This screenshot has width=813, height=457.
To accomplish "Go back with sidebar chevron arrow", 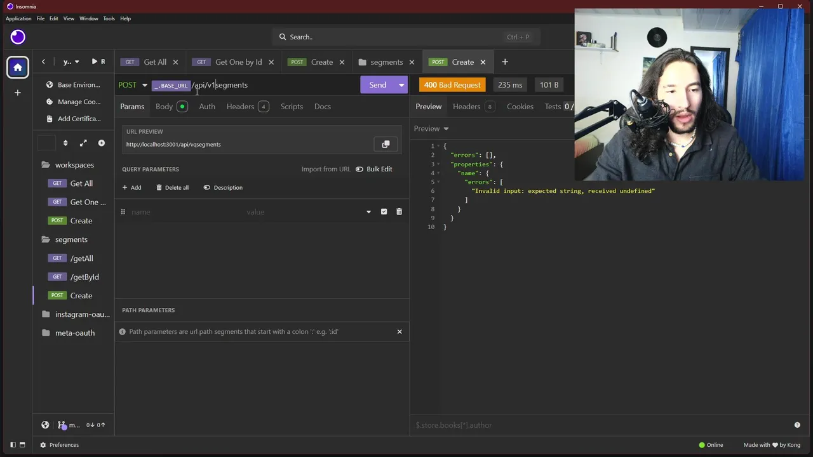I will (x=43, y=62).
